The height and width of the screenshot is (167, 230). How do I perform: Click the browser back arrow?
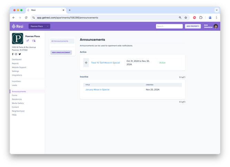tap(14, 18)
